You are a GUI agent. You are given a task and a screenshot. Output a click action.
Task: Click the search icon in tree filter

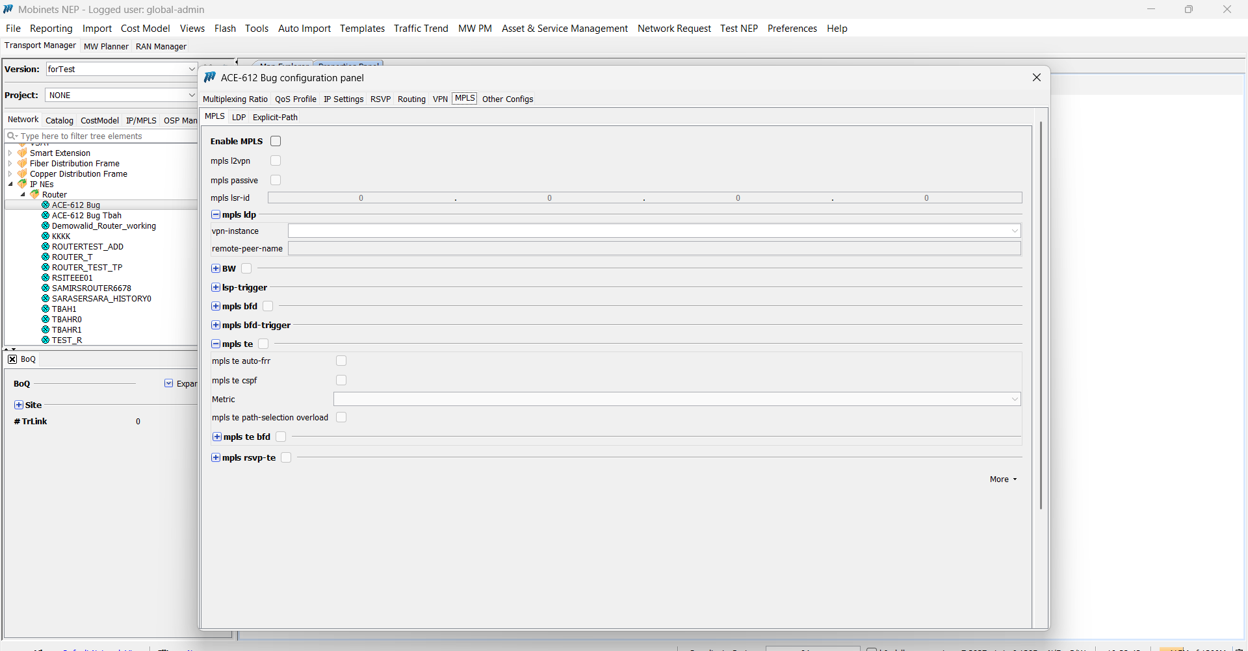11,136
